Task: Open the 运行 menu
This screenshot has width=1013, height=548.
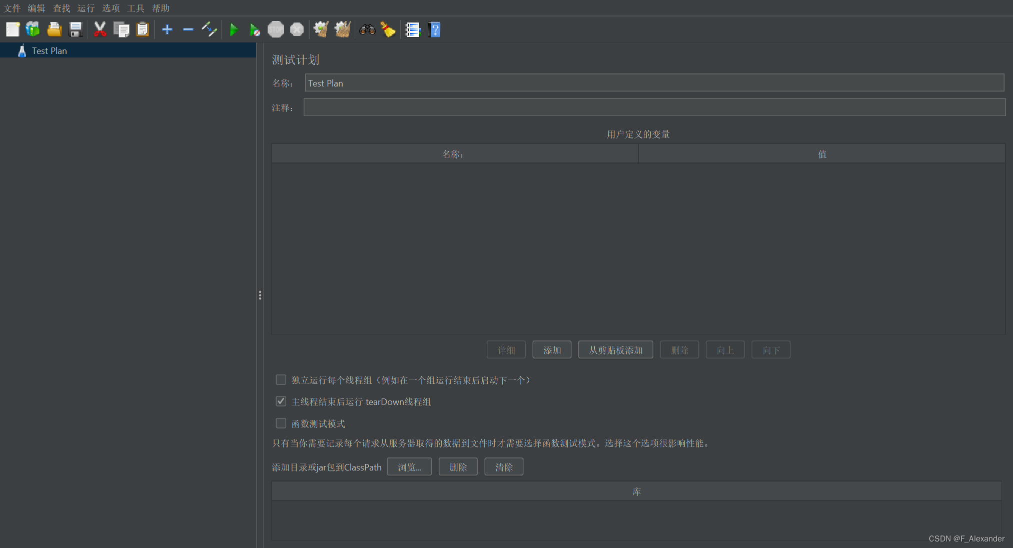Action: (86, 8)
